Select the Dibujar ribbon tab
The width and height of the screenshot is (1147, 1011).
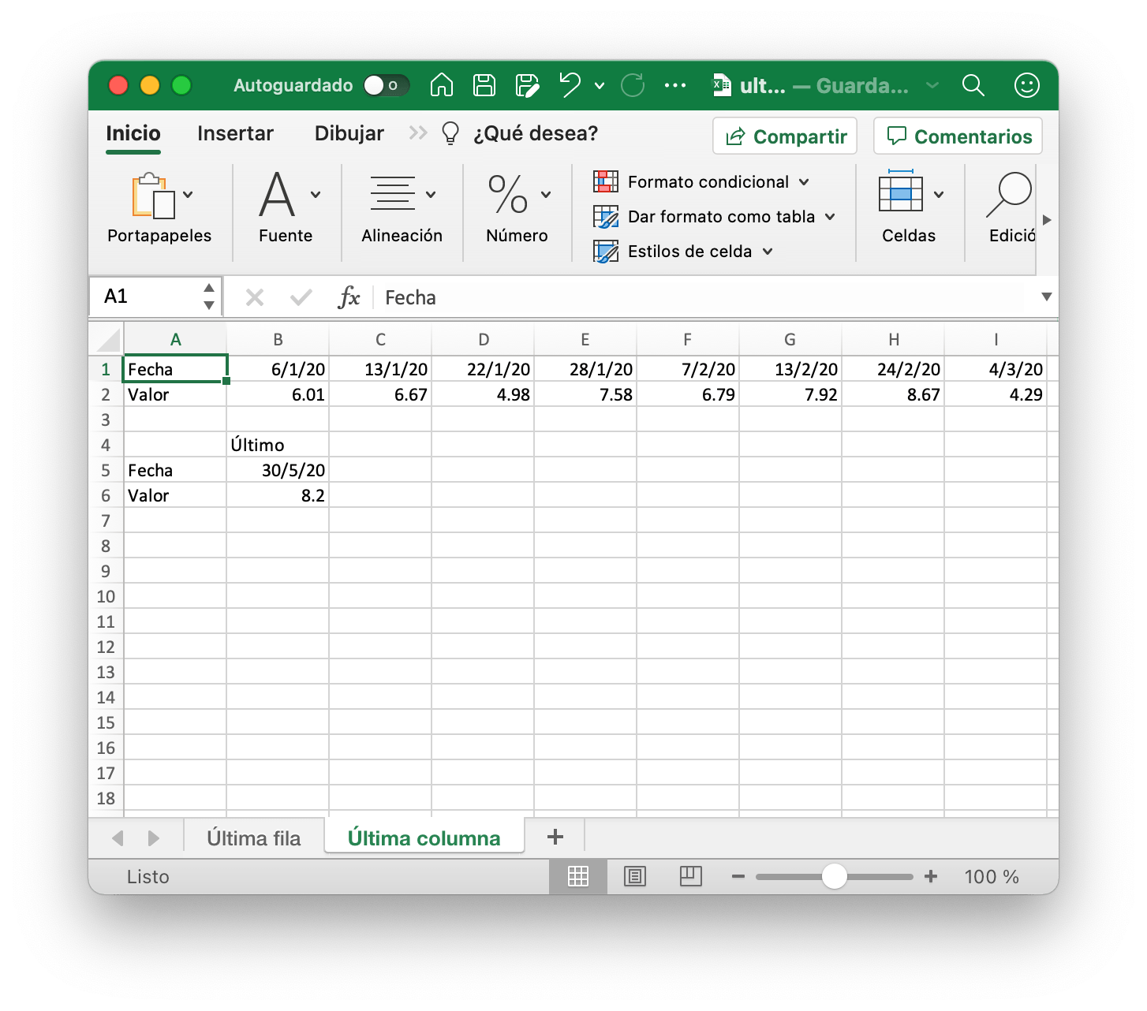click(x=349, y=133)
